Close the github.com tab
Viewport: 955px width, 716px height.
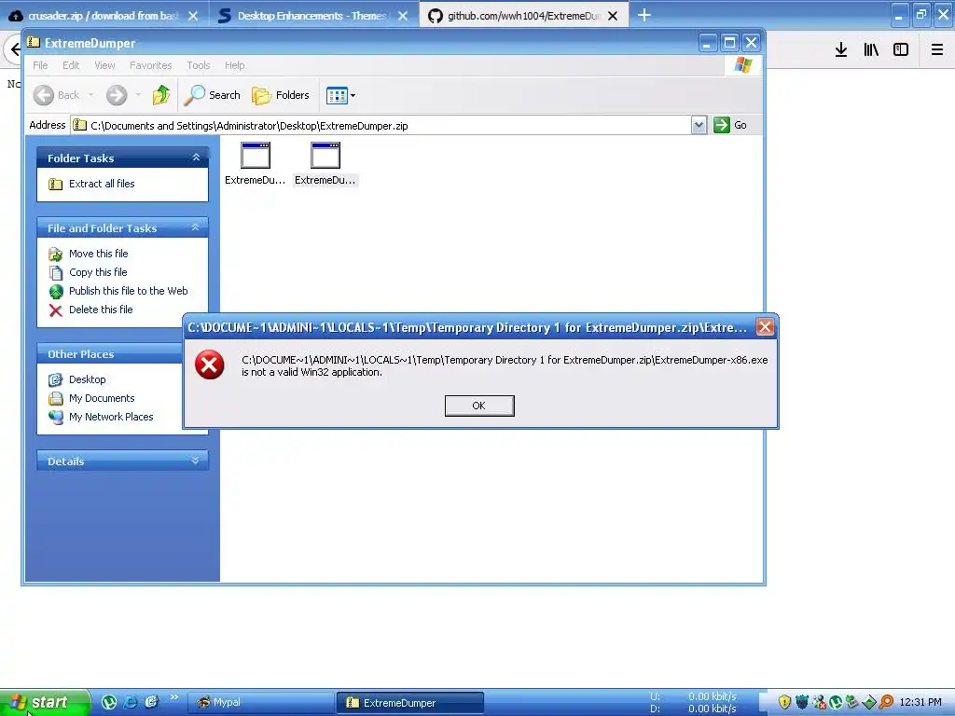613,16
